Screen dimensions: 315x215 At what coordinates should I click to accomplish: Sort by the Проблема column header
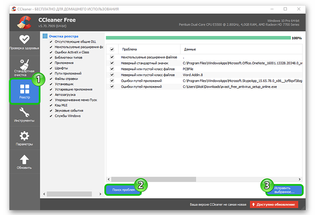coord(149,49)
